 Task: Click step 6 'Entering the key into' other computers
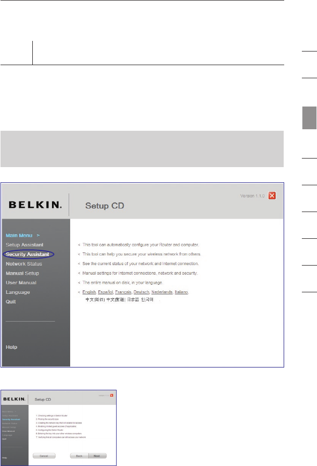[x=59, y=434]
